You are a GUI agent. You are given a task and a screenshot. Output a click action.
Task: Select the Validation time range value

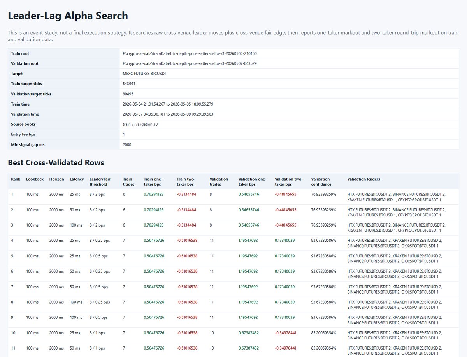pyautogui.click(x=168, y=114)
